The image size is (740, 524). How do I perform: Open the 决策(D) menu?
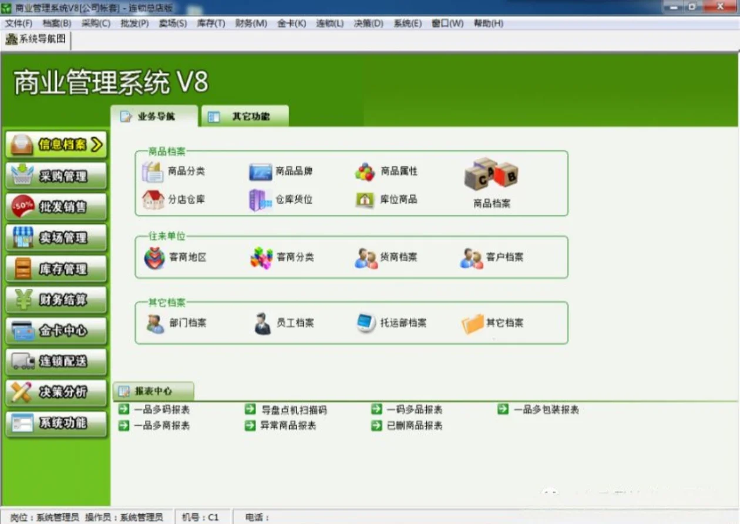tap(368, 23)
